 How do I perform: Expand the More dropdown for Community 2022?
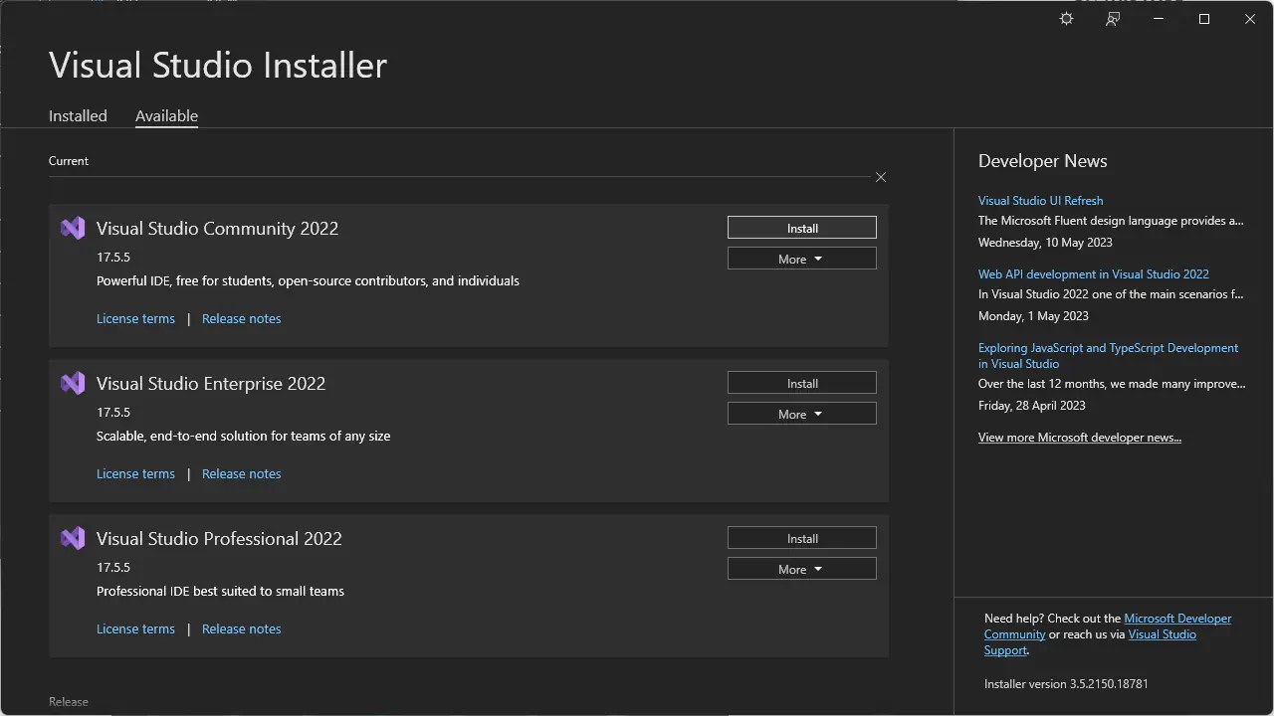[x=802, y=259]
